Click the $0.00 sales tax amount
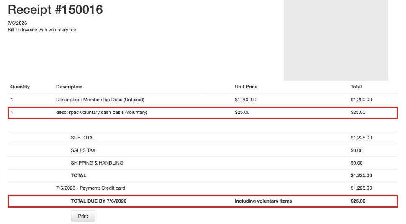Image resolution: width=406 pixels, height=224 pixels. (357, 150)
